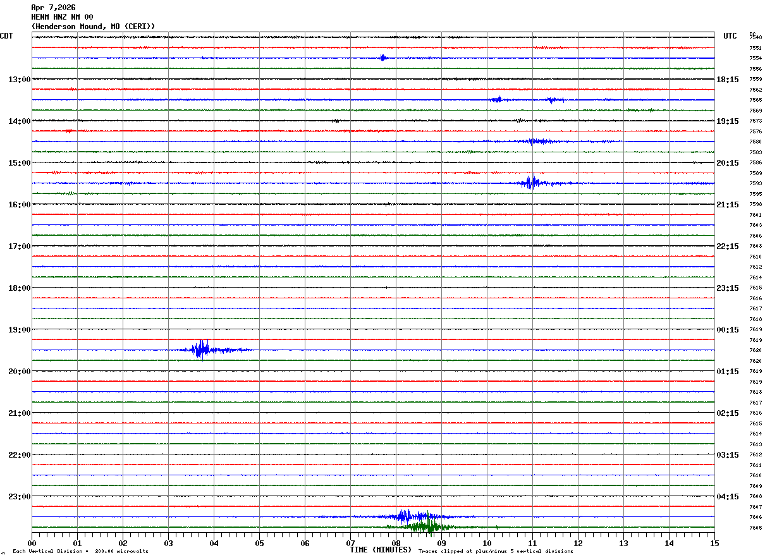The image size is (765, 560).
Task: Click the DC offset value 7573
Action: (756, 121)
